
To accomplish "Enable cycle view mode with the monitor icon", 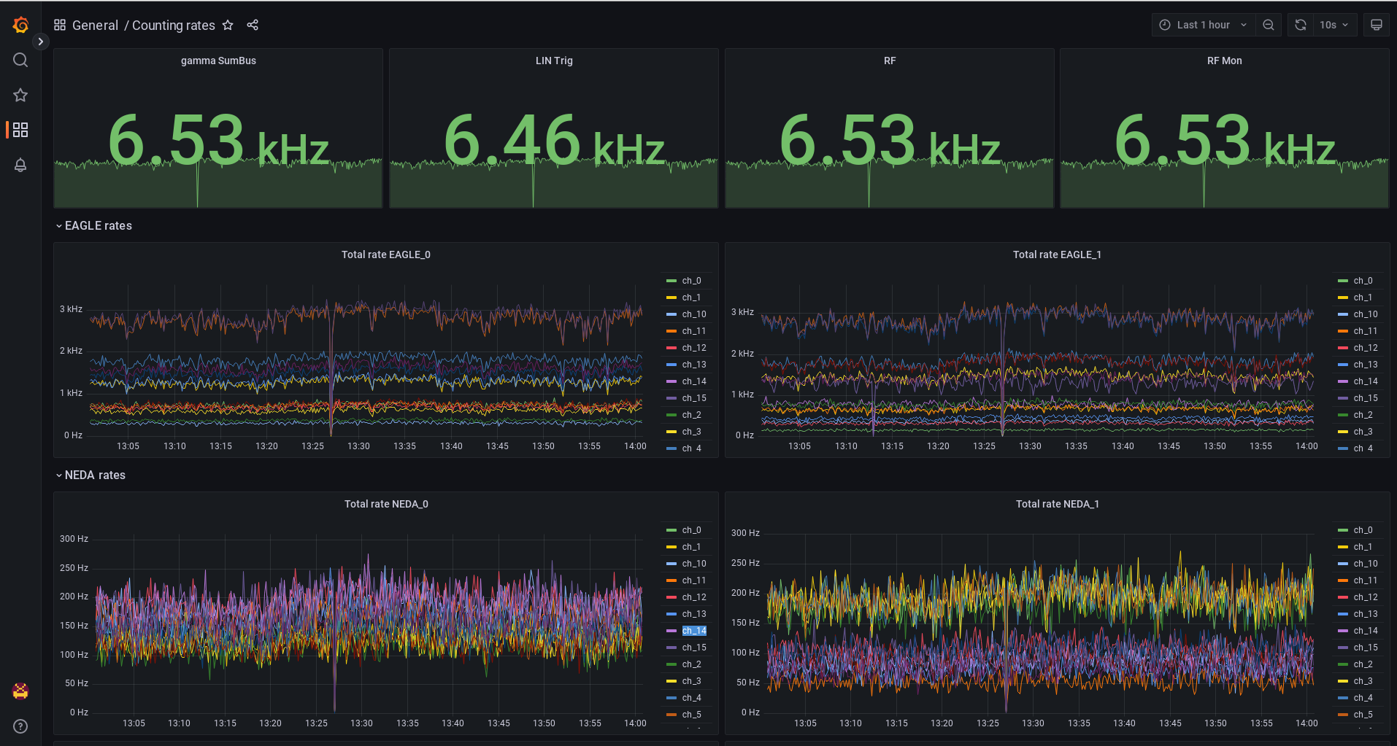I will (x=1376, y=24).
